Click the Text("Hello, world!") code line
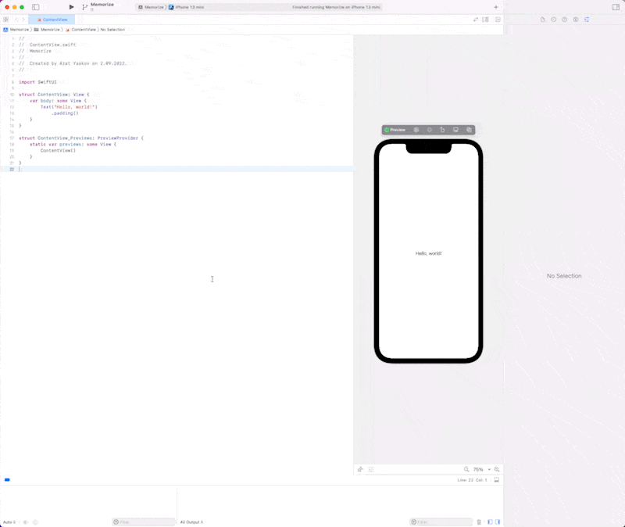 coord(69,107)
